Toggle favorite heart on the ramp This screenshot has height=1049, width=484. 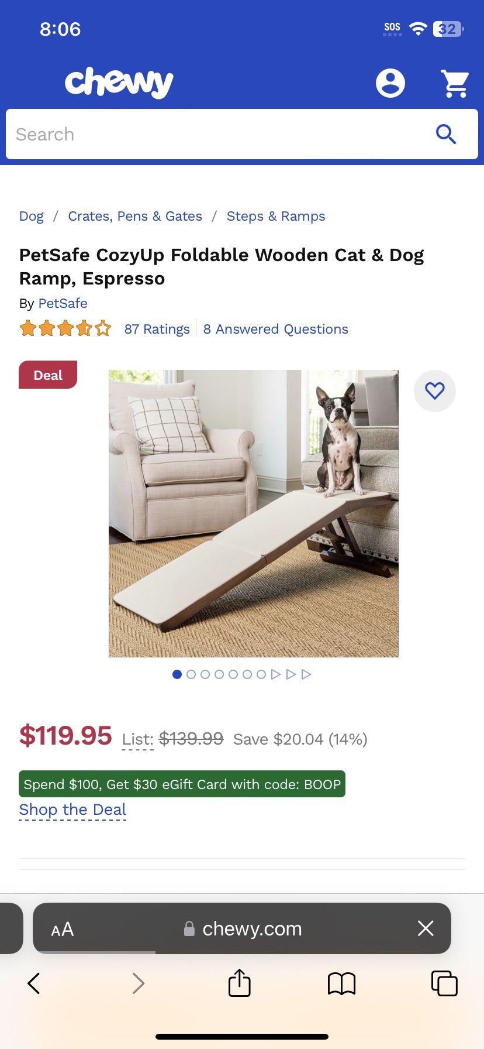point(435,391)
